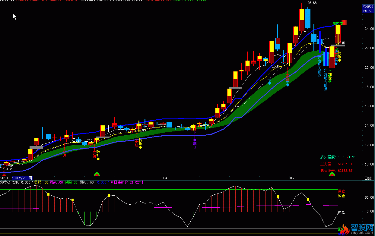This screenshot has width=375, height=236.
Task: Click the purple 满仓 signal label
Action: tap(195, 146)
